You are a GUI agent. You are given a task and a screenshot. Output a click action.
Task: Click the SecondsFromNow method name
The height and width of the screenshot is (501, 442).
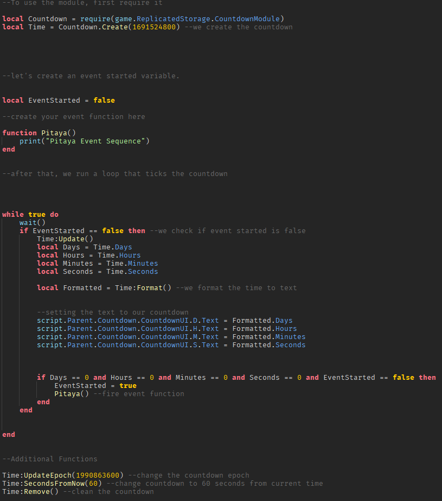[x=54, y=484]
